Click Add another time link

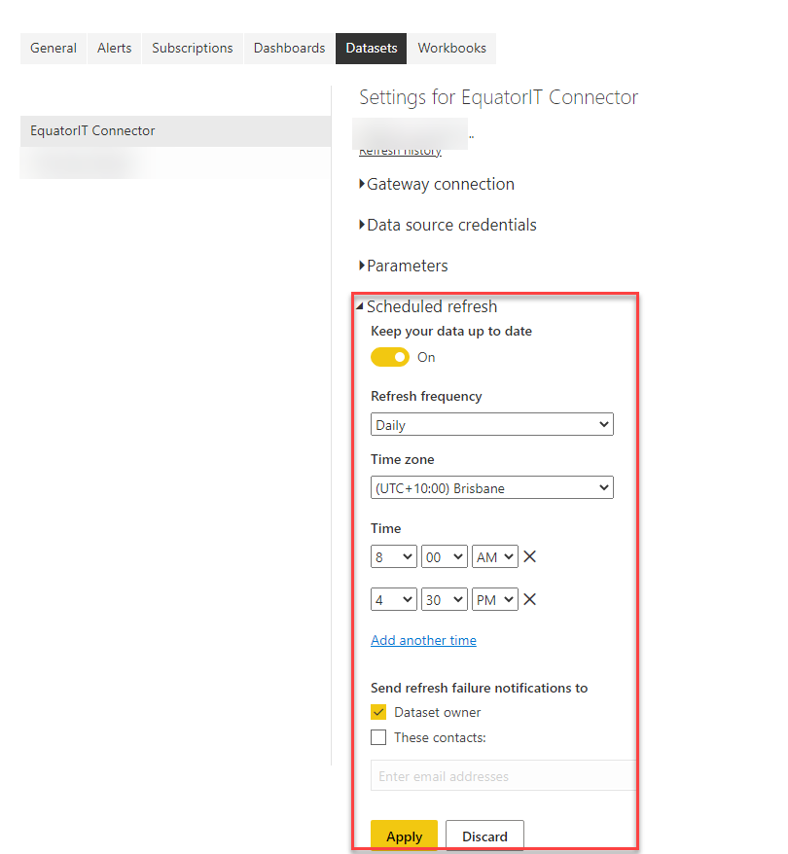[x=423, y=640]
